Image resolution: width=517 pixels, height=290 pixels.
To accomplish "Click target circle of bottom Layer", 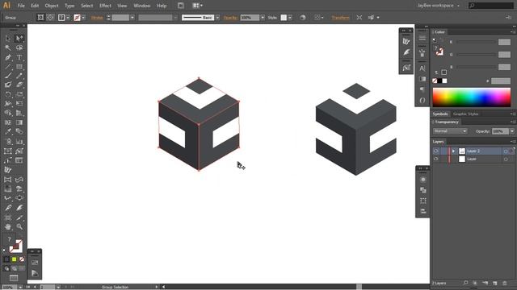I will (506, 159).
